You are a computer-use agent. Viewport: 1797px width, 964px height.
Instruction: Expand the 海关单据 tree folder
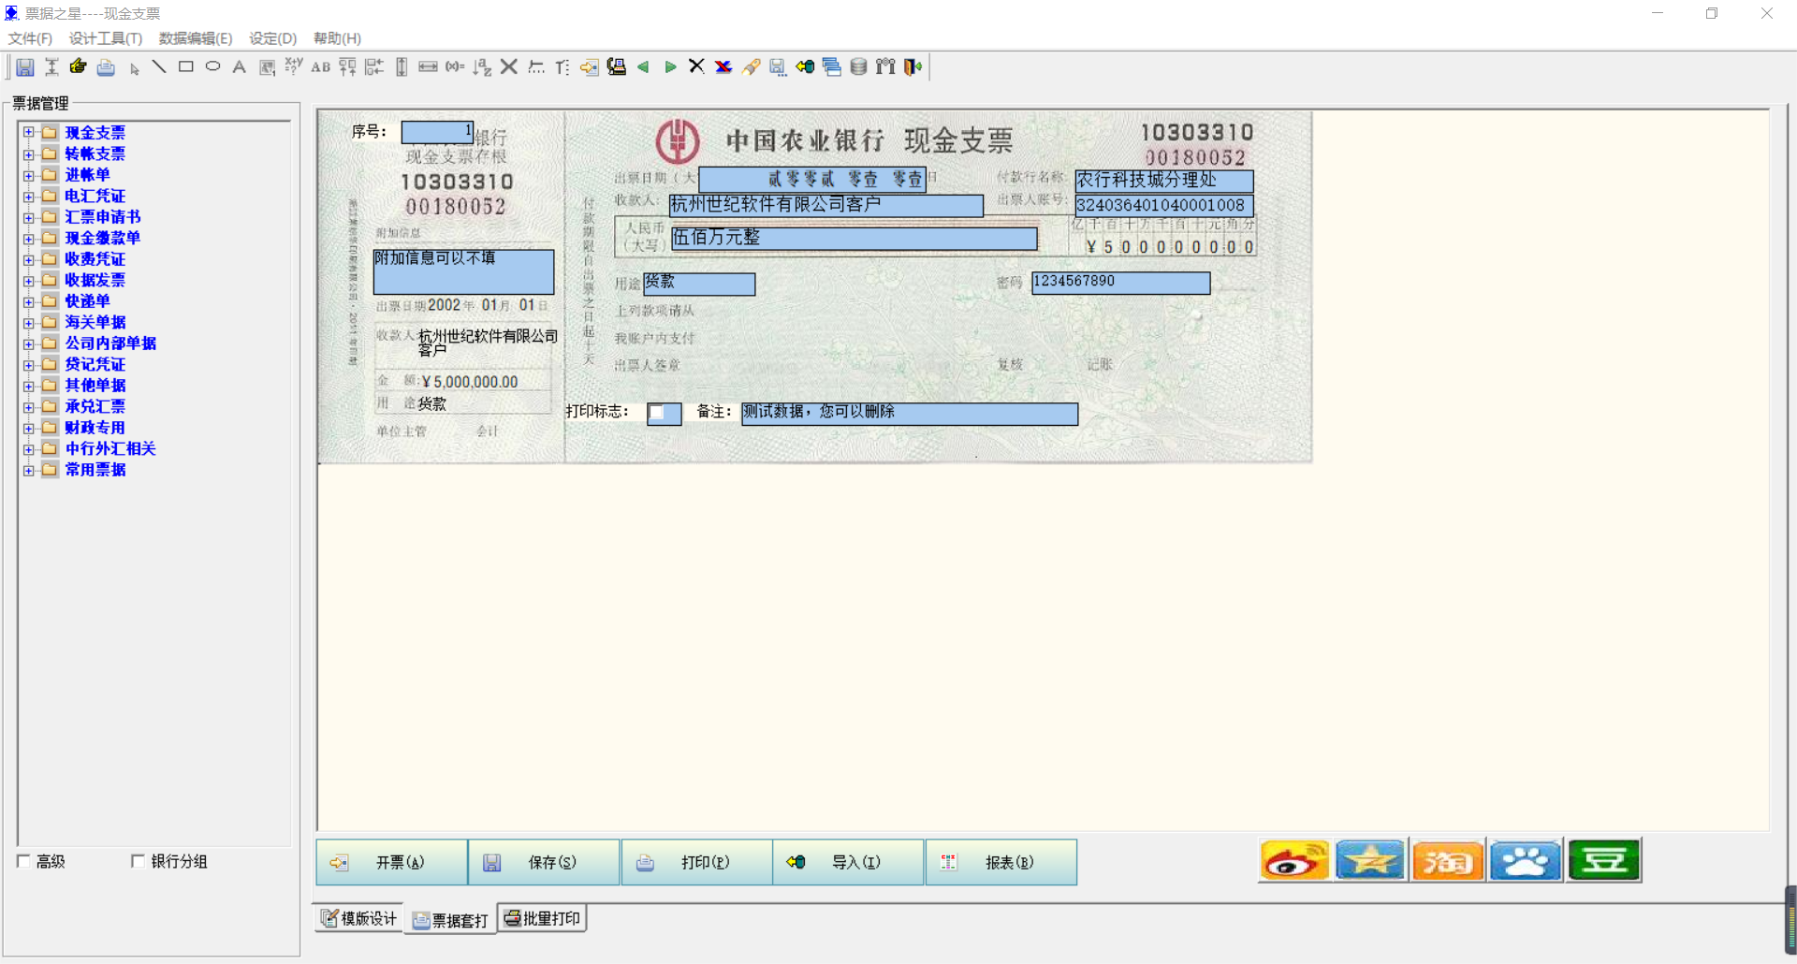click(x=29, y=323)
